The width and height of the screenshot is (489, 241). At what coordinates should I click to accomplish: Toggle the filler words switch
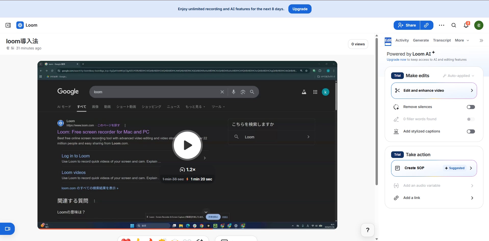(471, 119)
